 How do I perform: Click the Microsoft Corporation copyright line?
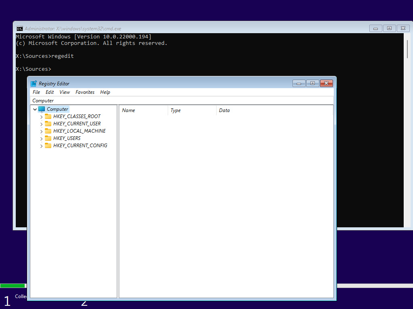(92, 43)
